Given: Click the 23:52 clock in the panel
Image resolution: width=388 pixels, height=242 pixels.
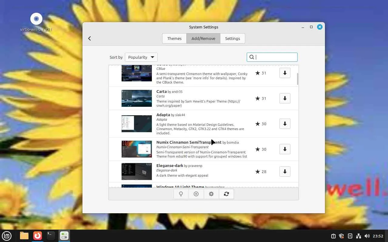Looking at the screenshot, I should [x=378, y=236].
